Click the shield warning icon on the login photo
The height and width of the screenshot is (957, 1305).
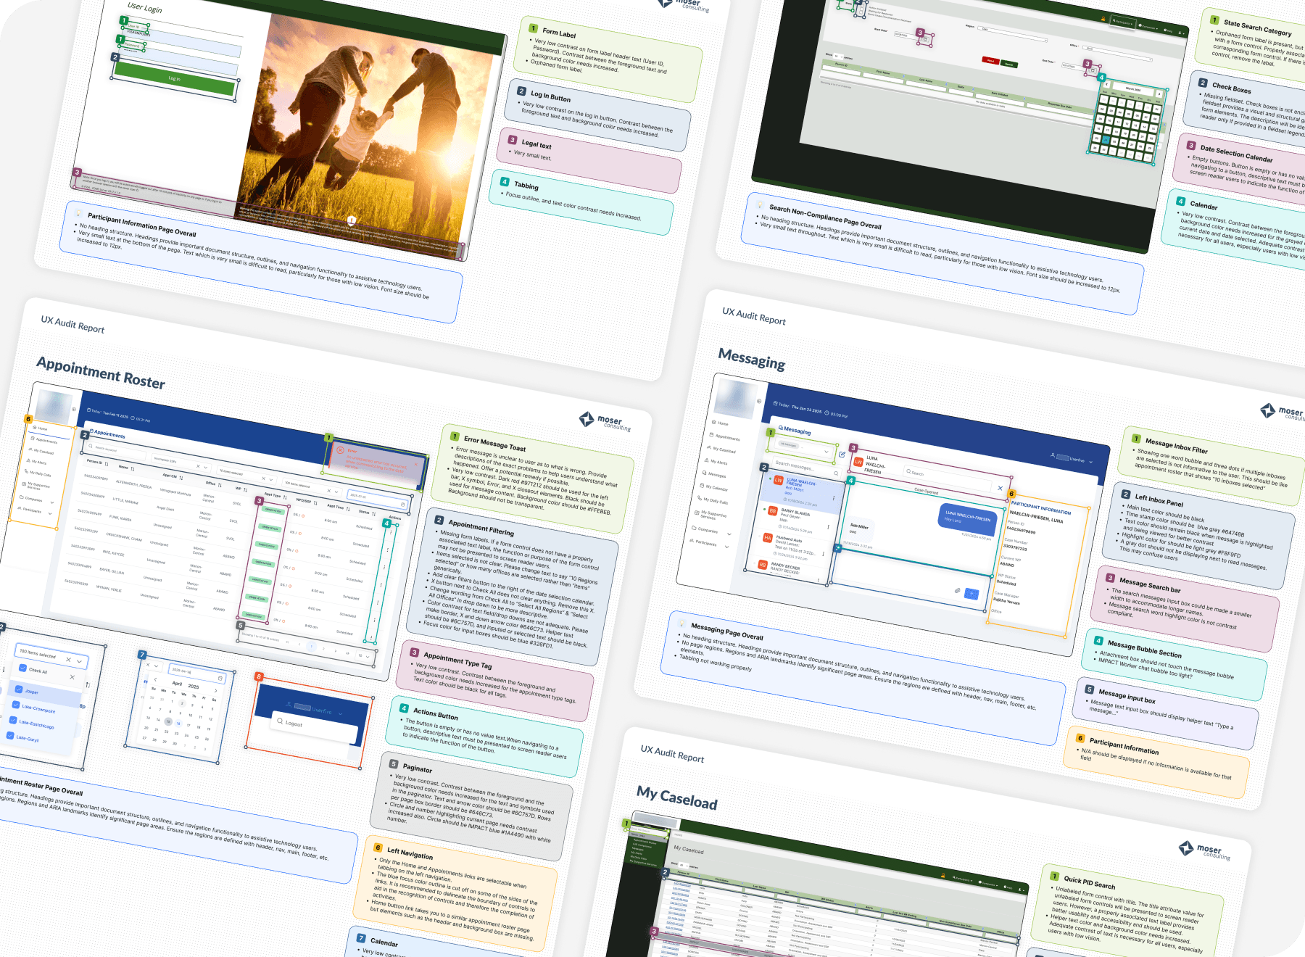352,220
